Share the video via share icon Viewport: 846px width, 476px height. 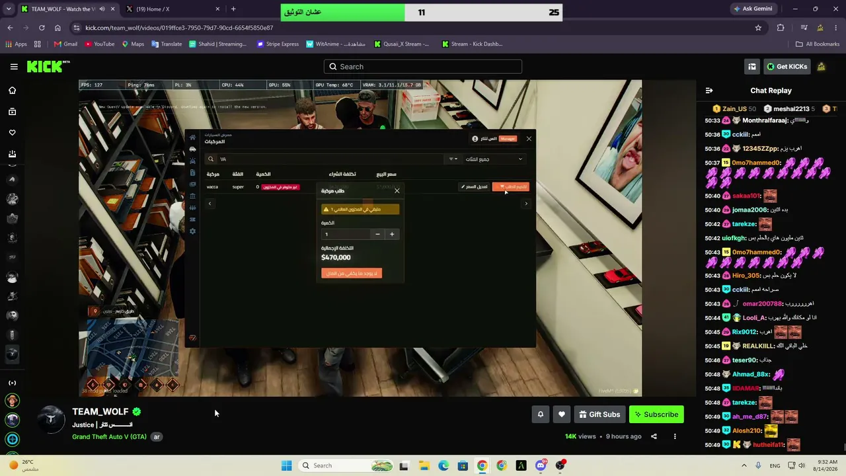coord(654,436)
